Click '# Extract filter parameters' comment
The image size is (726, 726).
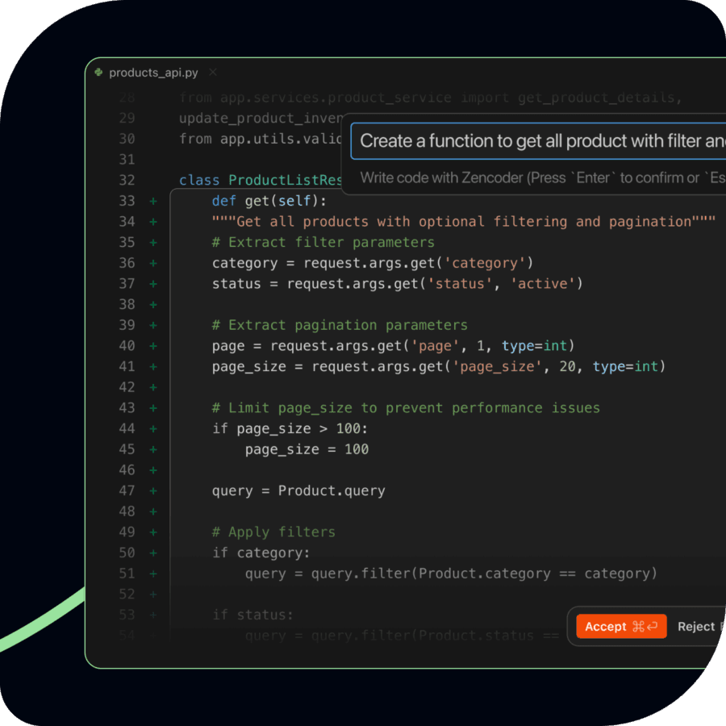(x=323, y=242)
